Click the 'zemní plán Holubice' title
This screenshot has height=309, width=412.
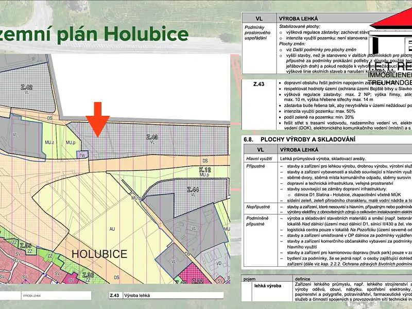(94, 35)
